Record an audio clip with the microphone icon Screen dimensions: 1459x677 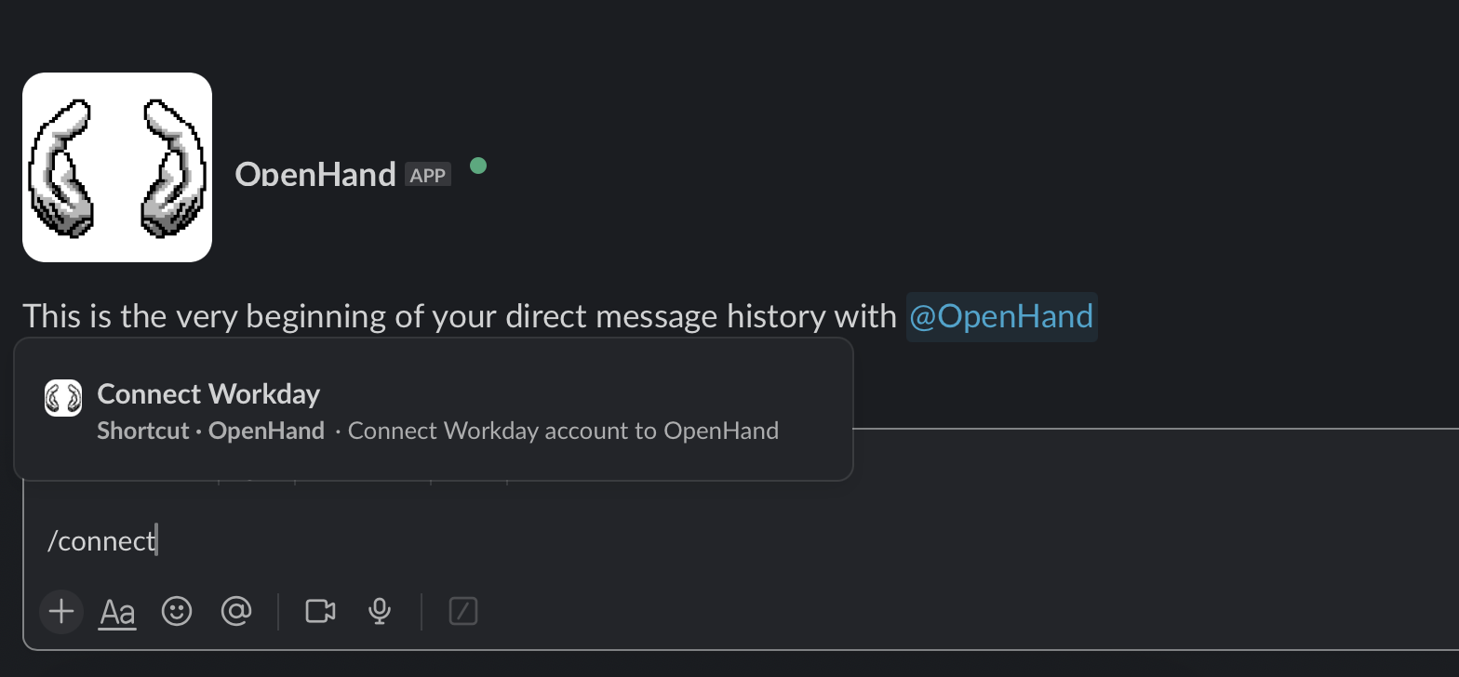pos(379,611)
